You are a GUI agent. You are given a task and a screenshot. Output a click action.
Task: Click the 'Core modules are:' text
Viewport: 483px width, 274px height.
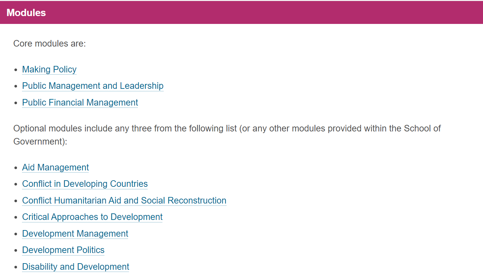(x=49, y=44)
